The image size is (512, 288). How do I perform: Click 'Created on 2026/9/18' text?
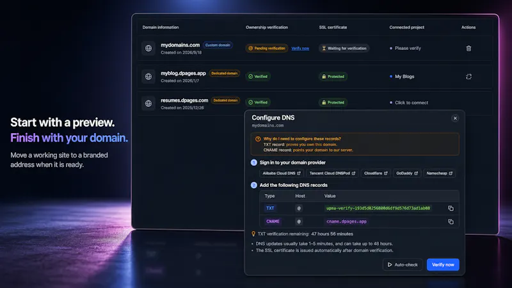point(181,52)
